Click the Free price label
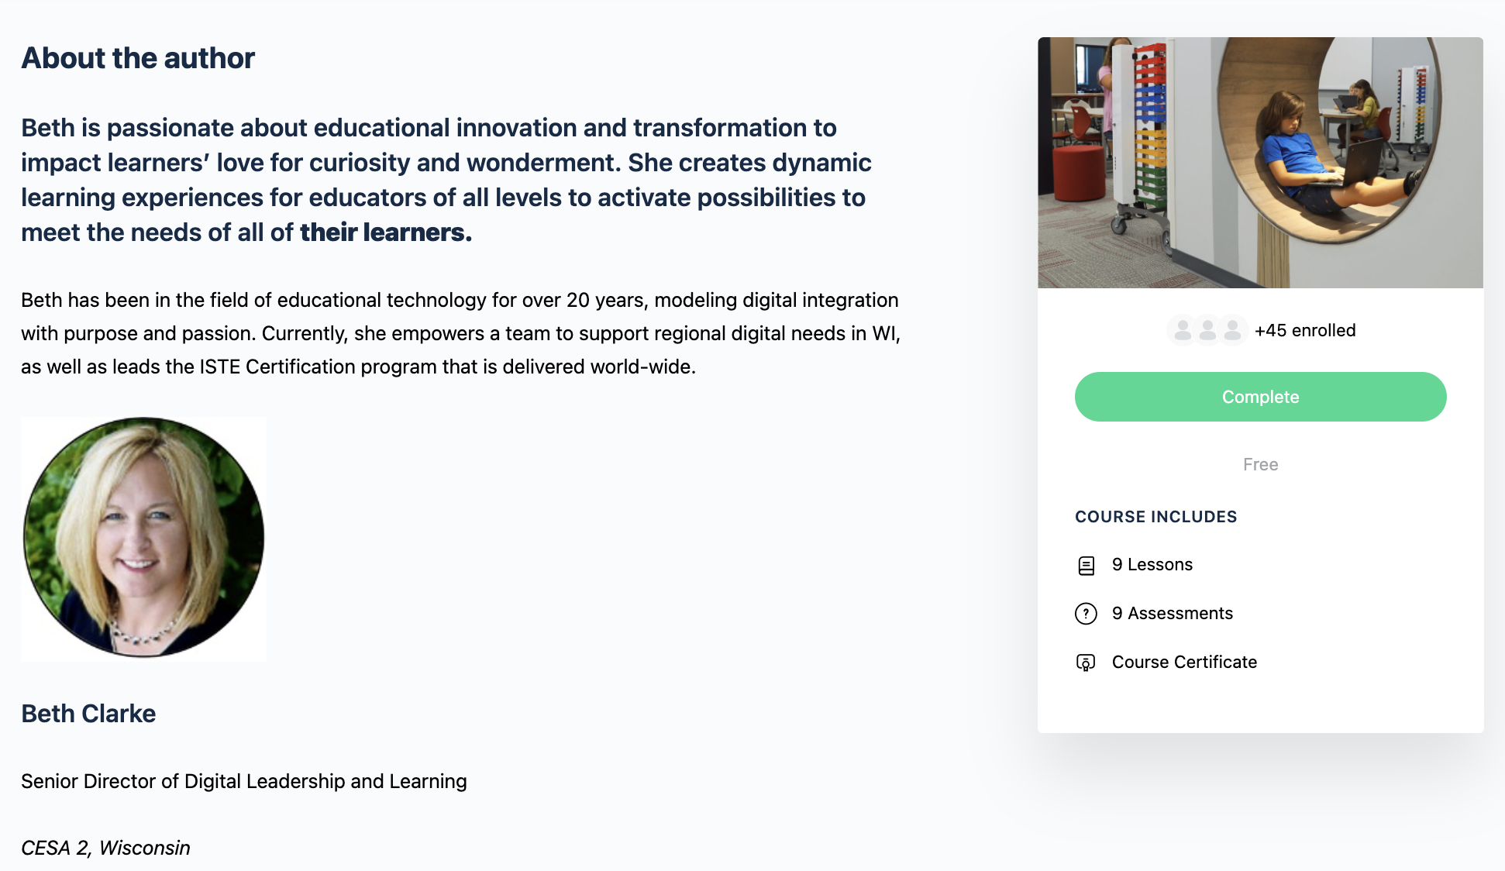This screenshot has height=871, width=1505. pos(1260,465)
